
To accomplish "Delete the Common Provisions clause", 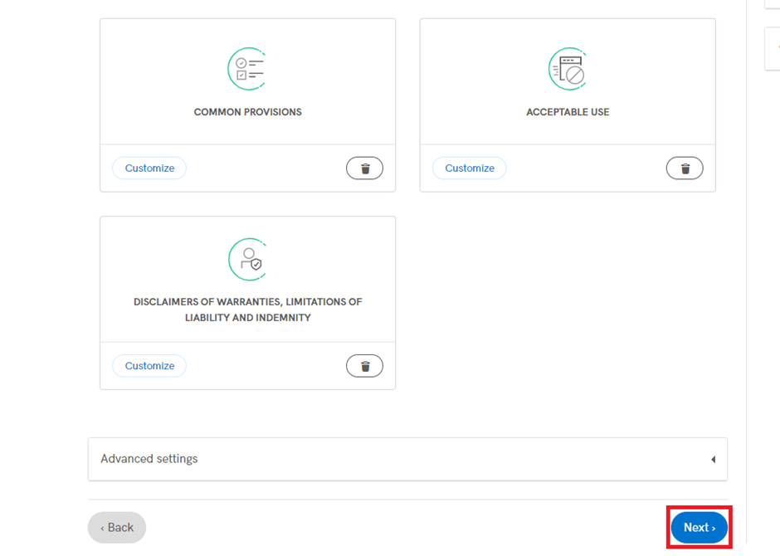I will (364, 168).
